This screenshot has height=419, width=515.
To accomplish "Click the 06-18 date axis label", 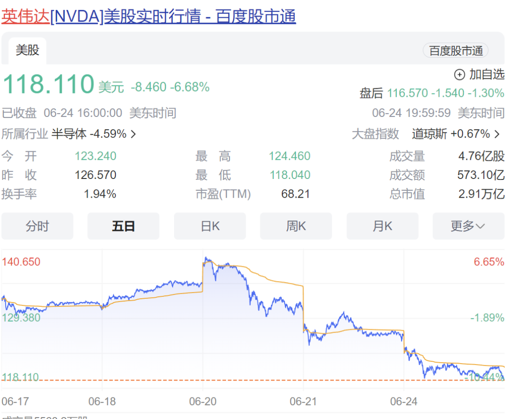I will [102, 401].
